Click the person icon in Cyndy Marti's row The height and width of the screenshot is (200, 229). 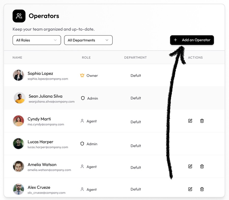[82, 121]
